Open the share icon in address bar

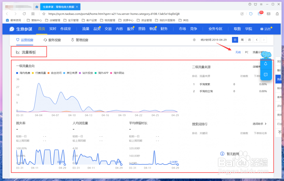click(x=242, y=14)
